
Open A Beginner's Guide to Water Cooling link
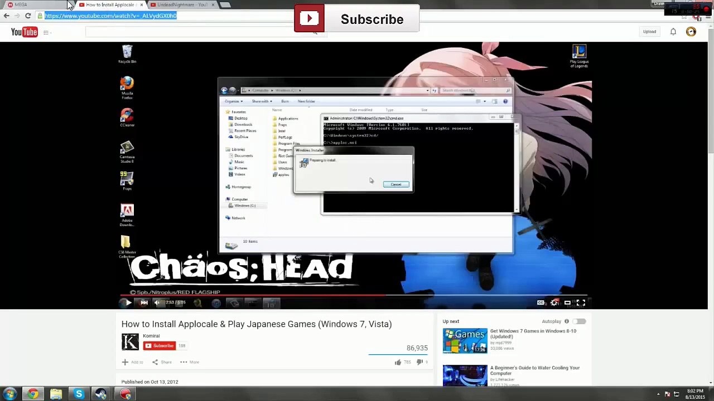pos(534,370)
